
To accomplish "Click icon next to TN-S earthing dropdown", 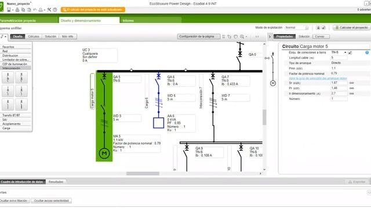I will point(350,53).
